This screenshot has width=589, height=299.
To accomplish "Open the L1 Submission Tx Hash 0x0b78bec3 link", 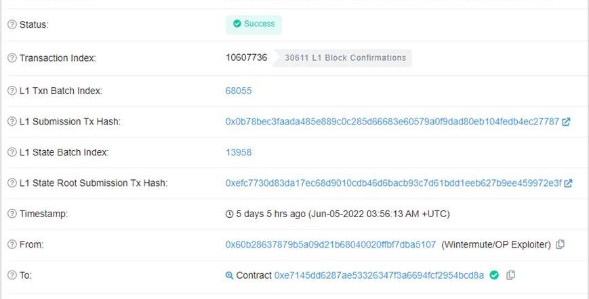I will (x=392, y=121).
